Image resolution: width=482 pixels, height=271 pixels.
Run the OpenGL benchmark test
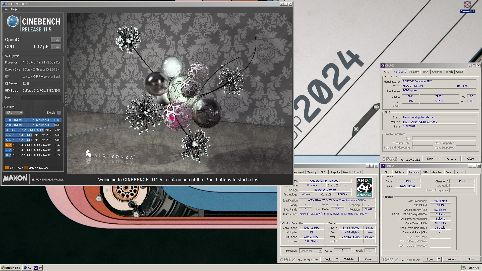56,40
